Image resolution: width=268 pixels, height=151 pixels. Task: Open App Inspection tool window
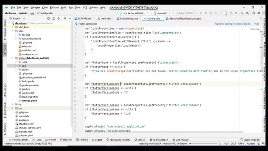(x=159, y=140)
